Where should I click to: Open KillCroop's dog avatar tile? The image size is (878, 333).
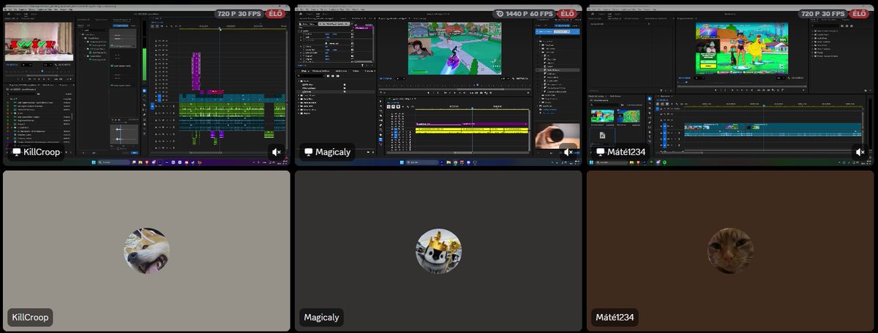tap(146, 250)
